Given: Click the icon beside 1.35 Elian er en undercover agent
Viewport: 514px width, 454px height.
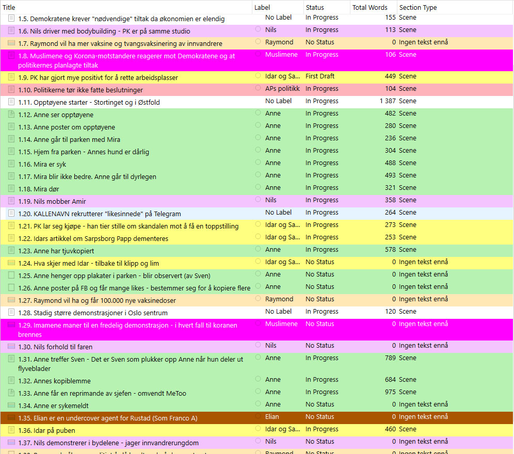Looking at the screenshot, I should point(11,417).
